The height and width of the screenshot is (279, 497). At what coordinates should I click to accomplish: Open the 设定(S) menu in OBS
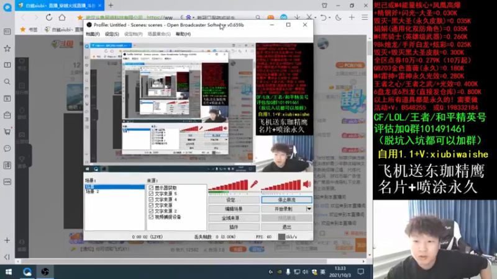click(112, 34)
